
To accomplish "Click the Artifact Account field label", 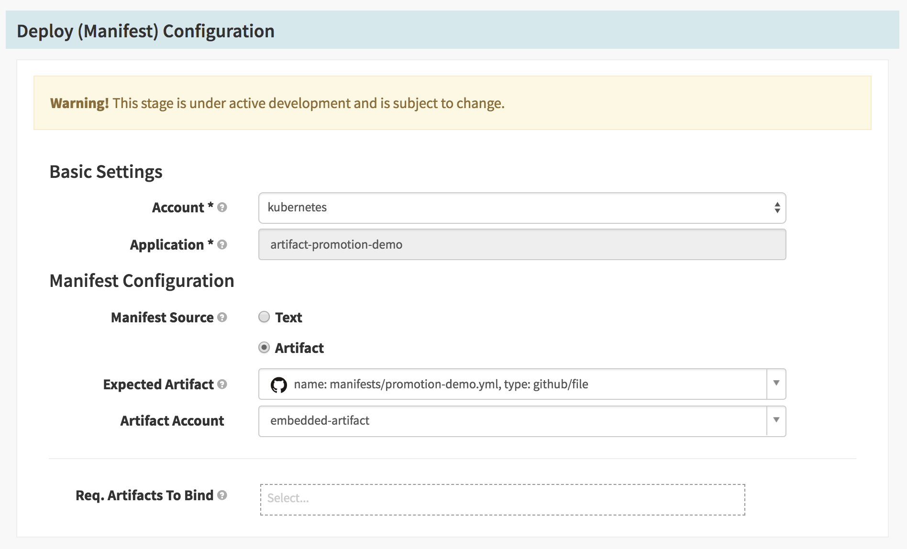I will tap(172, 421).
